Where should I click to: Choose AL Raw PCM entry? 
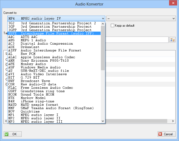[54, 54]
